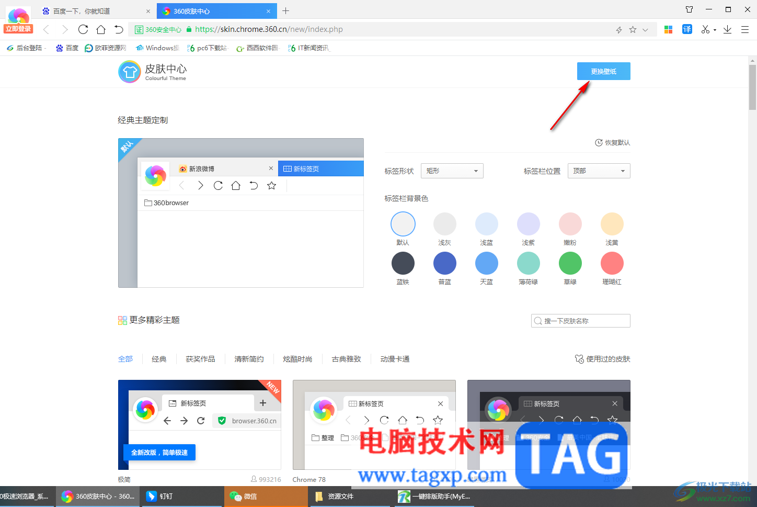Switch to the 百度一下，你就知道 tab
Screen dimensions: 757x507
[96, 11]
